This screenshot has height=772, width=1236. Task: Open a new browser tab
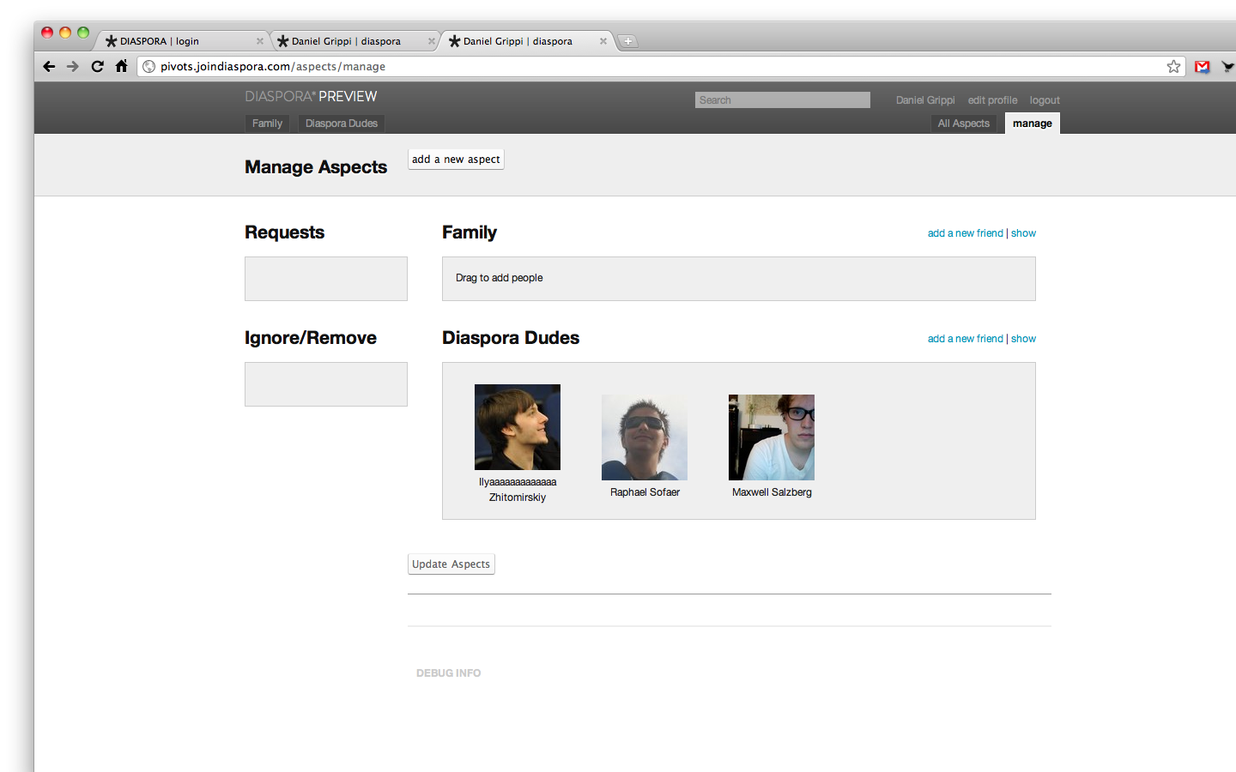click(628, 41)
